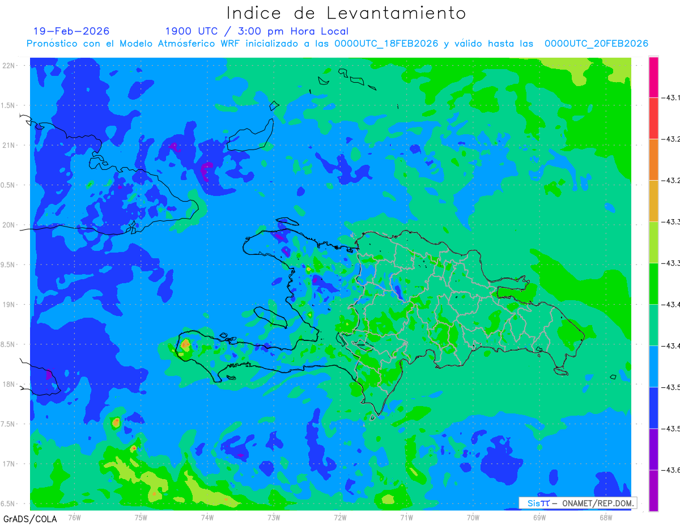
Task: Click the title "Indice de Levantamiento"
Action: (x=346, y=13)
